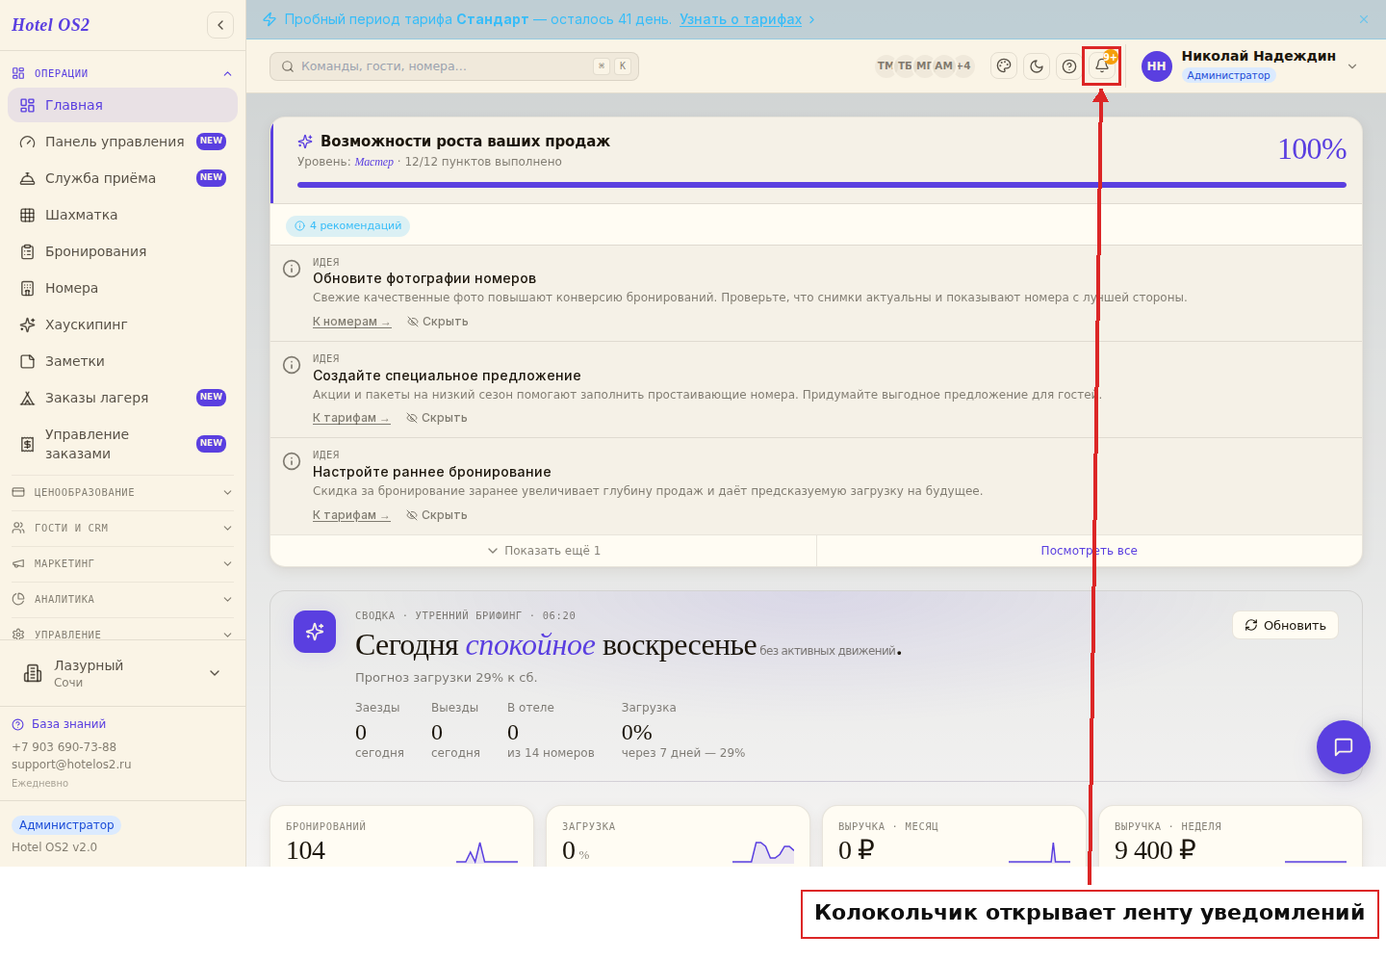
Task: Open Главная in the sidebar
Action: [x=122, y=105]
